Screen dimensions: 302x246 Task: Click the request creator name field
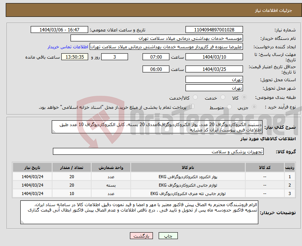(166, 47)
